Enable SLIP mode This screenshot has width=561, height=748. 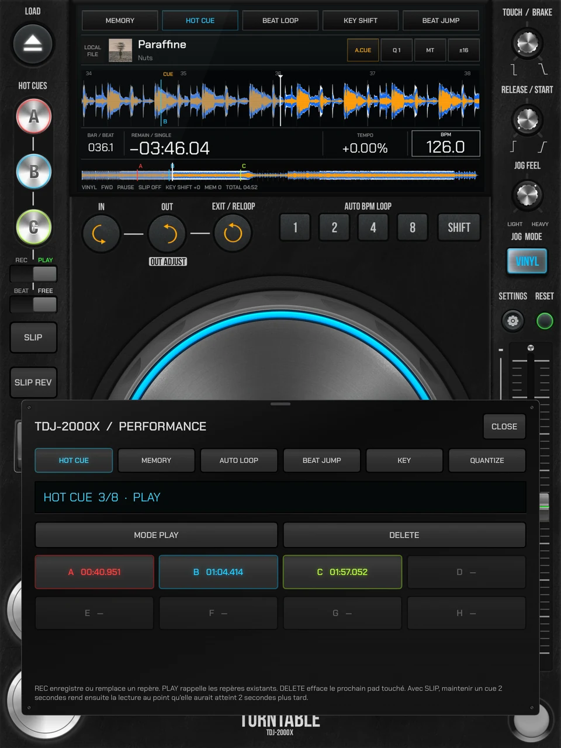(x=33, y=337)
